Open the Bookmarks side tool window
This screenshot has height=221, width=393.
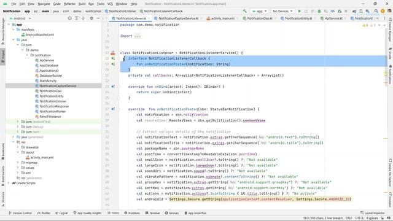pos(3,151)
